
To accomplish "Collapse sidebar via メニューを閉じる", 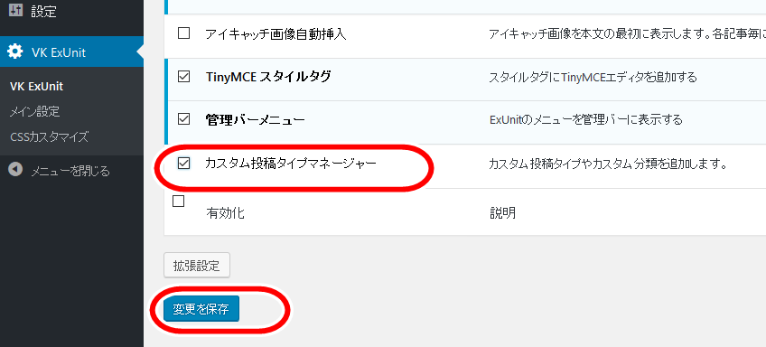I will [x=72, y=171].
